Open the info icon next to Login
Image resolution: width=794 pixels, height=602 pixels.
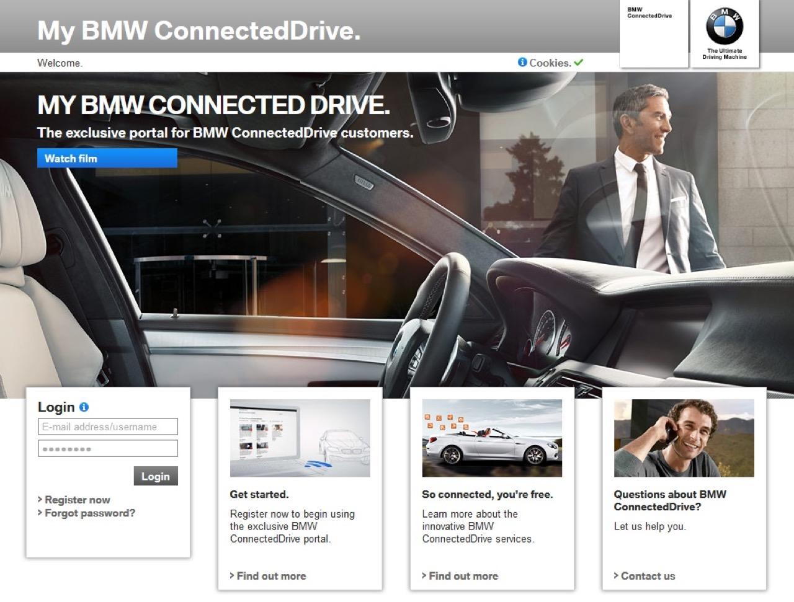tap(84, 407)
